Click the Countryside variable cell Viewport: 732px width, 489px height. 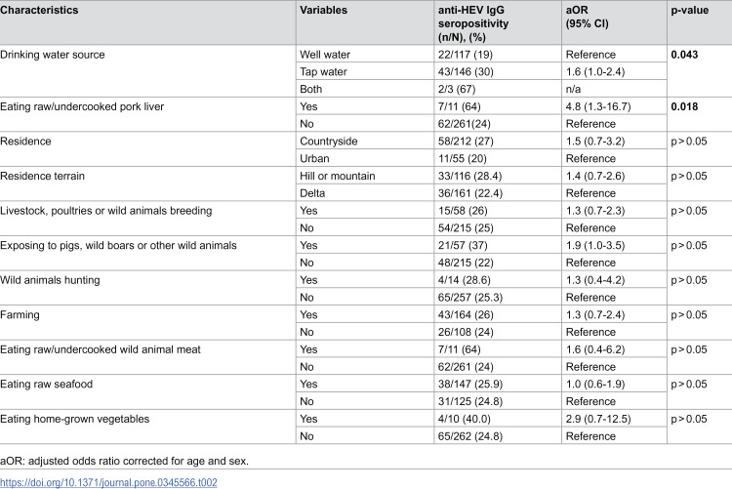point(329,142)
